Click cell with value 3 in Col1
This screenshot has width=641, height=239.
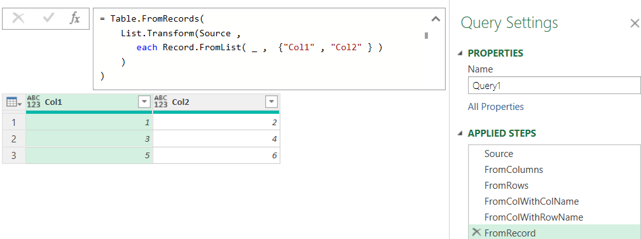pos(89,139)
